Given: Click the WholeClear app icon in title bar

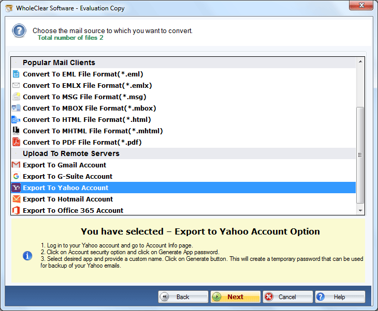Looking at the screenshot, I should tap(9, 8).
